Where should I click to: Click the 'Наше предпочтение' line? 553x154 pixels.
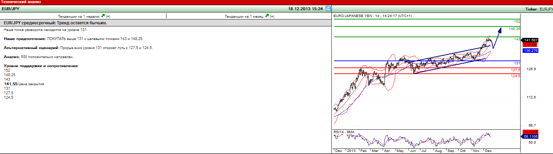click(74, 39)
